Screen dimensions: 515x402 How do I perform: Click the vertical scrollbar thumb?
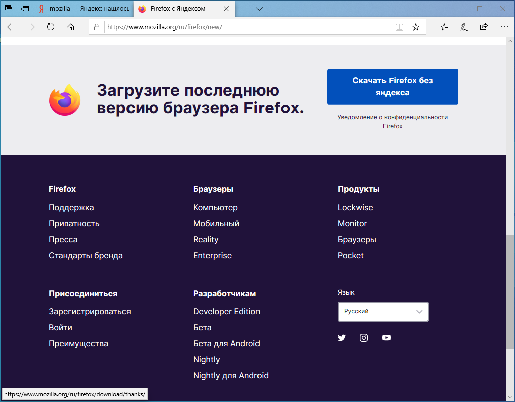(x=510, y=292)
